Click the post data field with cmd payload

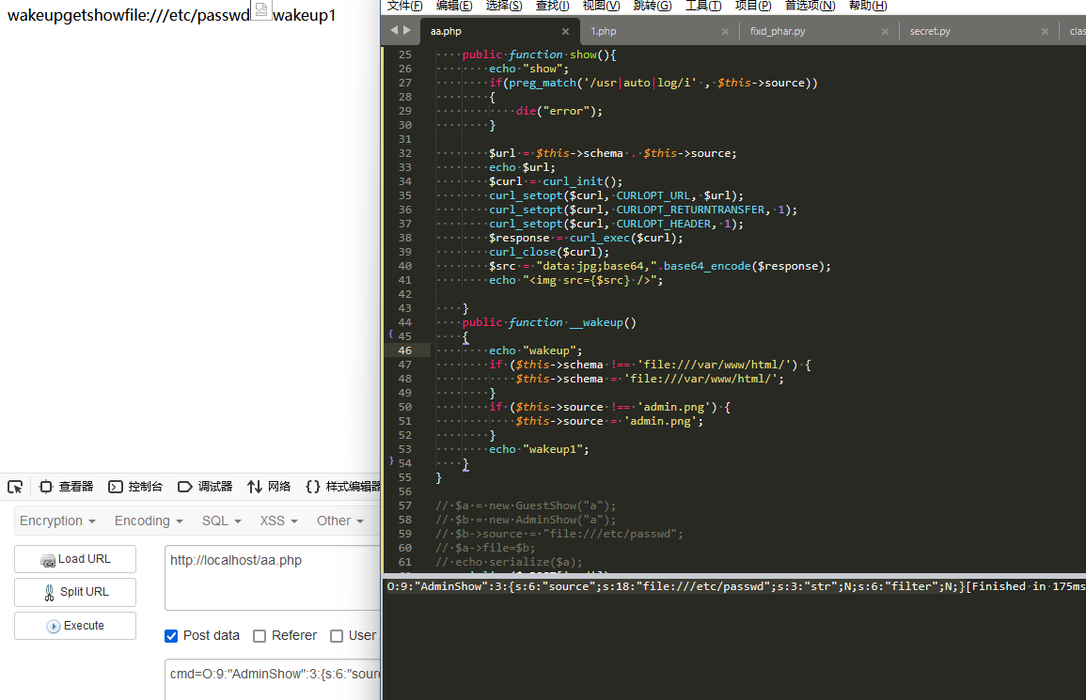(273, 680)
